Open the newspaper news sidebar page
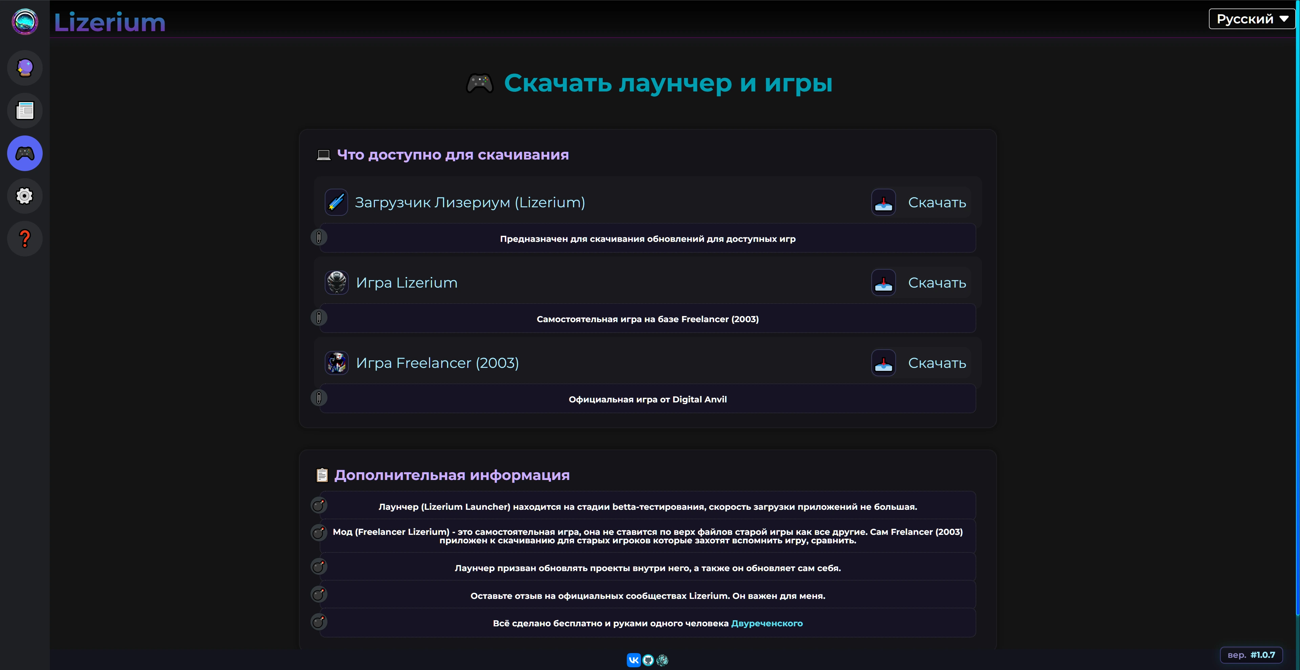This screenshot has width=1300, height=670. (25, 110)
